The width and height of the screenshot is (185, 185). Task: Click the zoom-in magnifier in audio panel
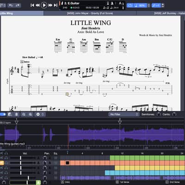tap(31, 114)
